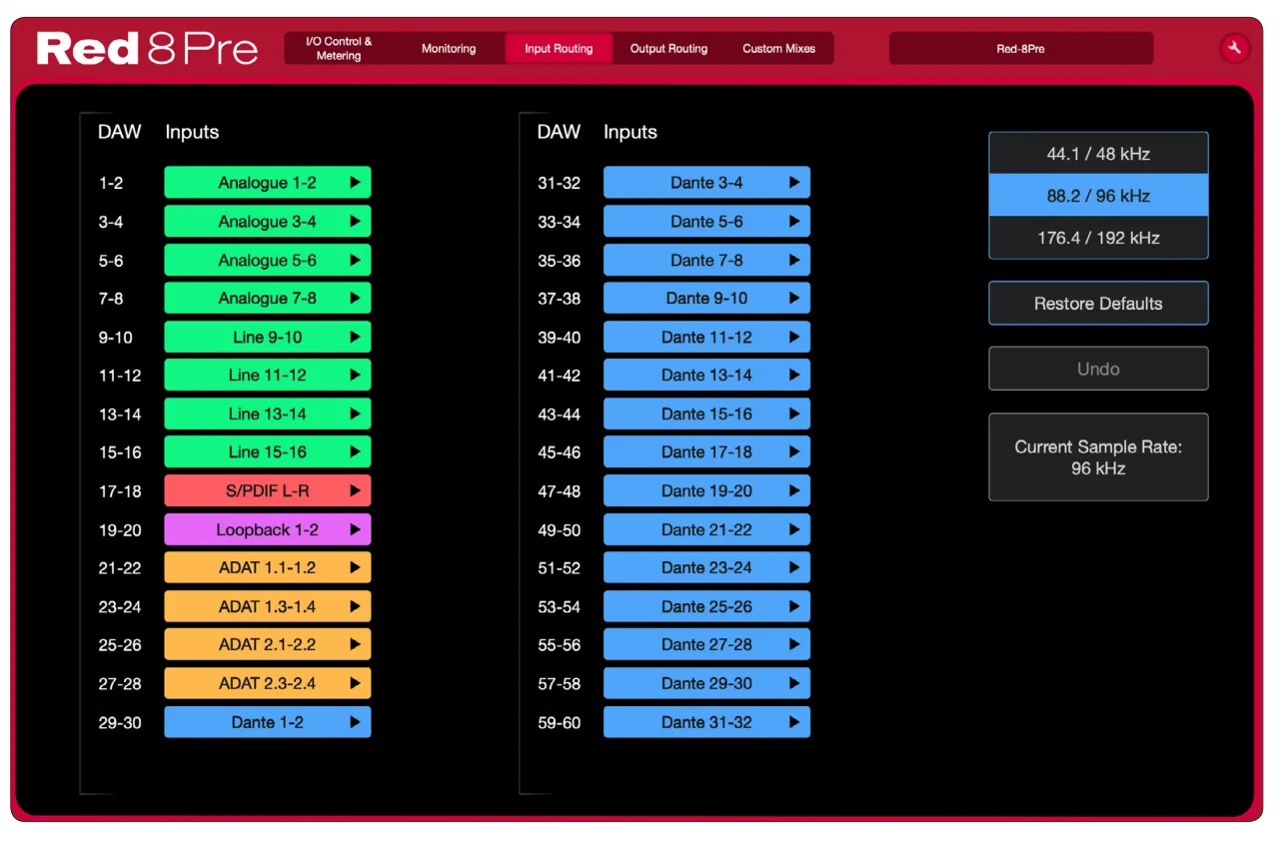Screen dimensions: 1279x842
Task: Change the ADAT 2.1-2.2 input assignment
Action: point(268,644)
